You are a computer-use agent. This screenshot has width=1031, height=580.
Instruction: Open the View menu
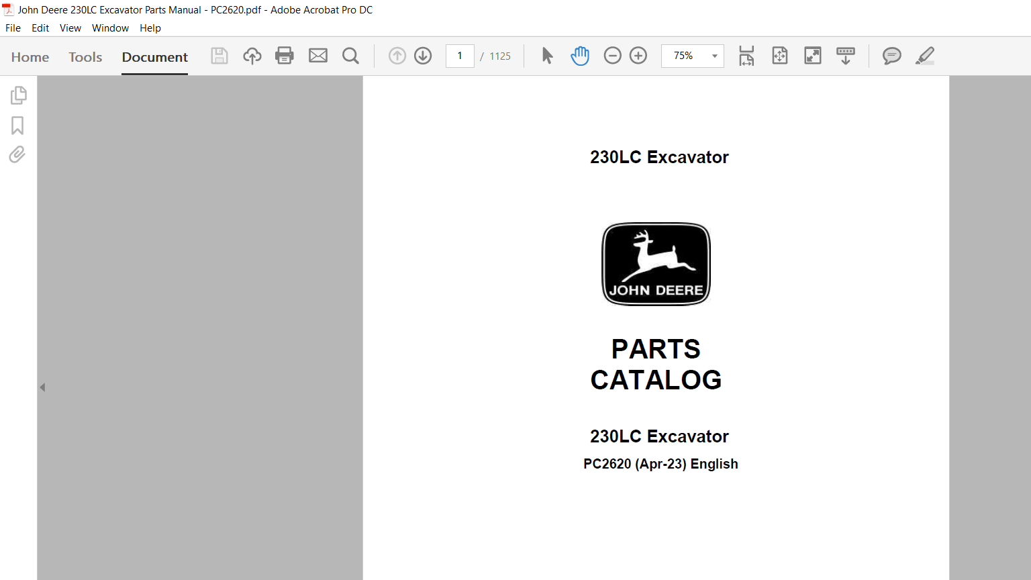tap(70, 28)
